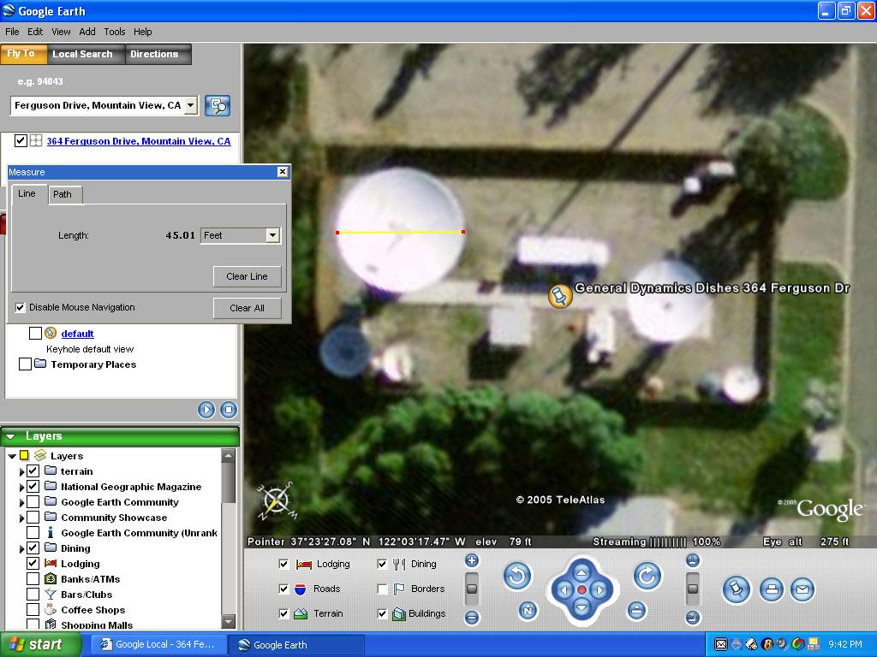The width and height of the screenshot is (877, 657).
Task: Open the address search history dropdown
Action: tap(191, 105)
